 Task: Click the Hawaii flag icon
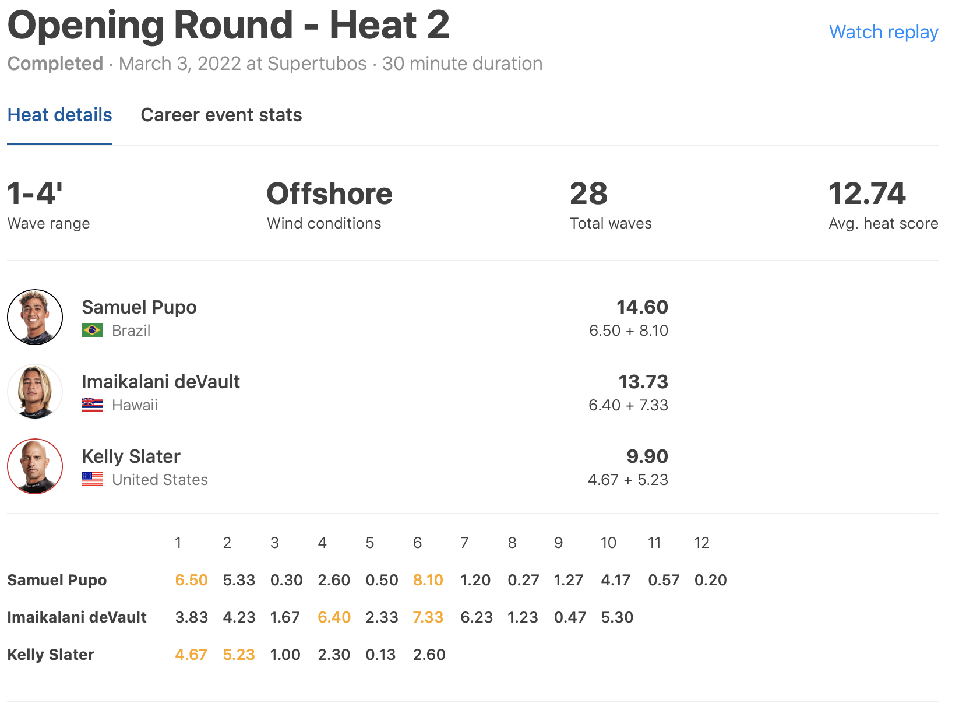point(92,405)
